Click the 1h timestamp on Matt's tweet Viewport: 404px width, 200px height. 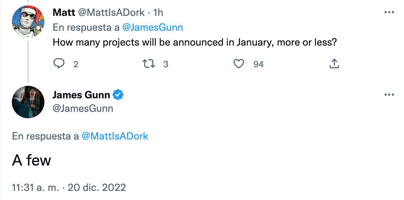[x=158, y=12]
